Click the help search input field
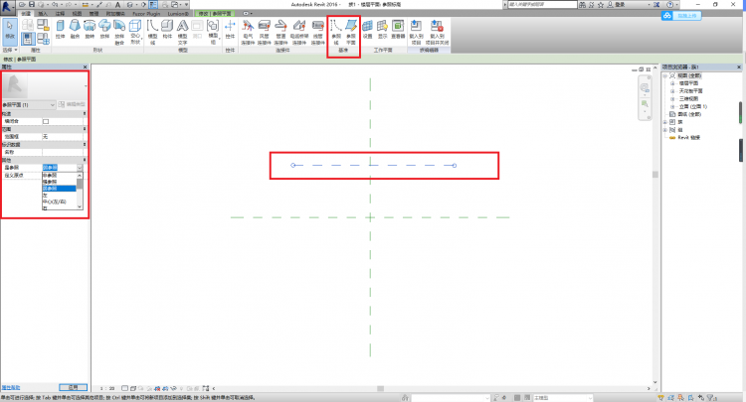746x402 pixels. (542, 4)
